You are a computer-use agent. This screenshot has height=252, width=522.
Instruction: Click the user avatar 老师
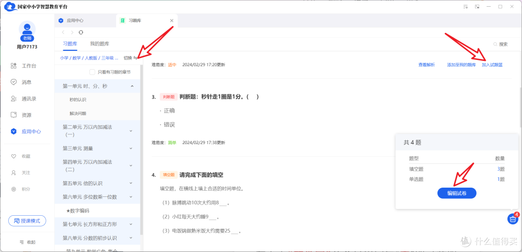[x=27, y=30]
